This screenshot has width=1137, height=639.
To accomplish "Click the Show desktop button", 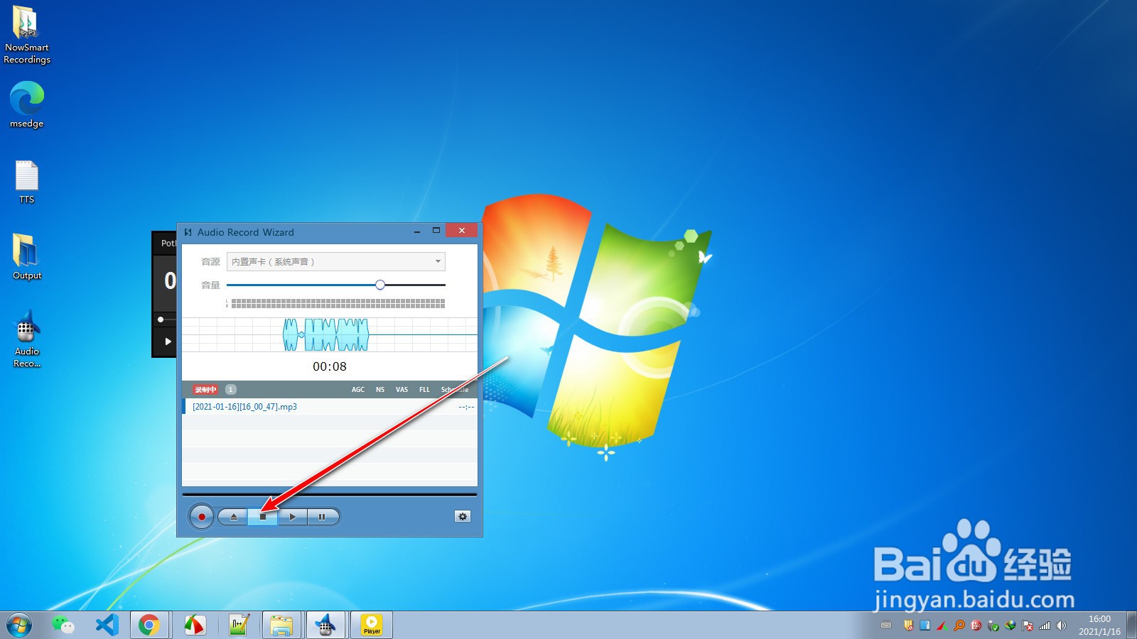I will click(1131, 626).
